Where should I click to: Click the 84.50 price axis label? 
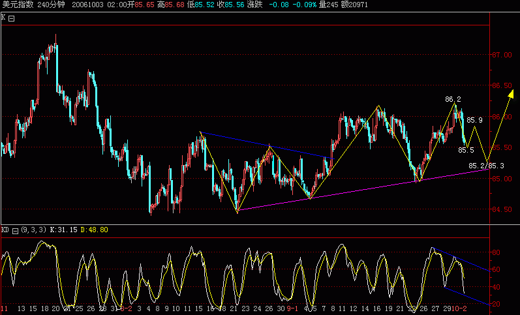(502, 209)
